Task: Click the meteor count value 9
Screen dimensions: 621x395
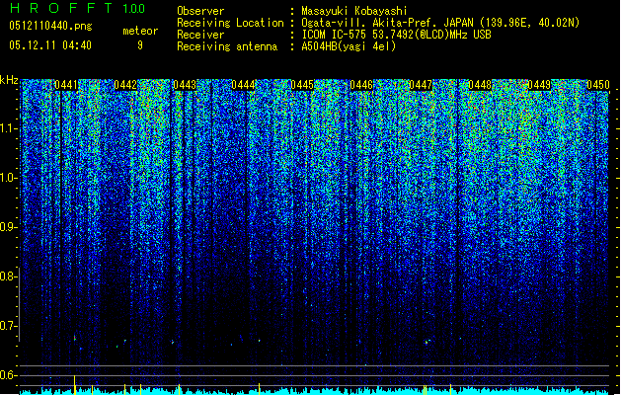Action: point(140,45)
